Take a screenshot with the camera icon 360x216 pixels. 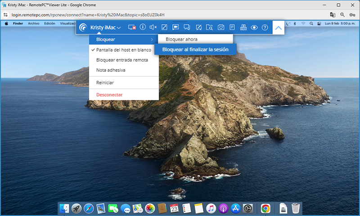coord(221,27)
